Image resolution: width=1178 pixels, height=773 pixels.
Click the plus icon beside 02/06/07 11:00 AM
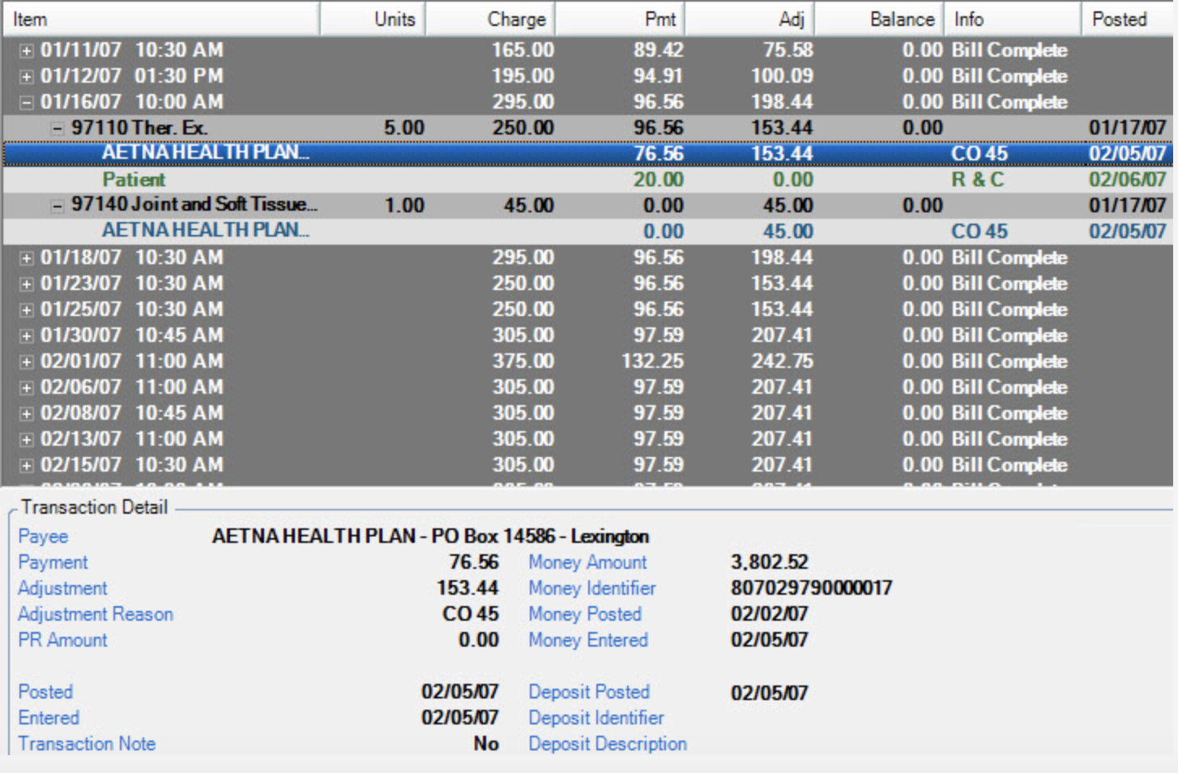click(x=25, y=386)
